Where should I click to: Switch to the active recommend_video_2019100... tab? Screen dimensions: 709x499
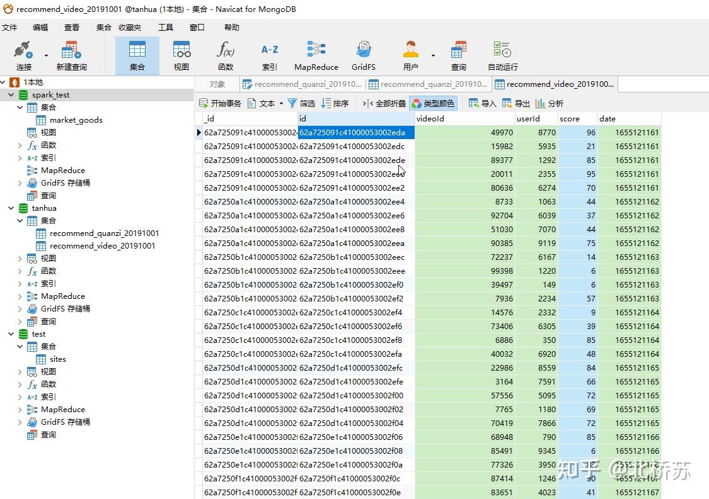point(555,84)
